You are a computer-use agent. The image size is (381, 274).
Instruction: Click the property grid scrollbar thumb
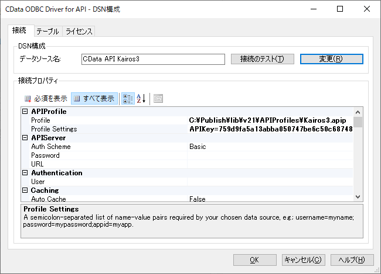pos(358,122)
